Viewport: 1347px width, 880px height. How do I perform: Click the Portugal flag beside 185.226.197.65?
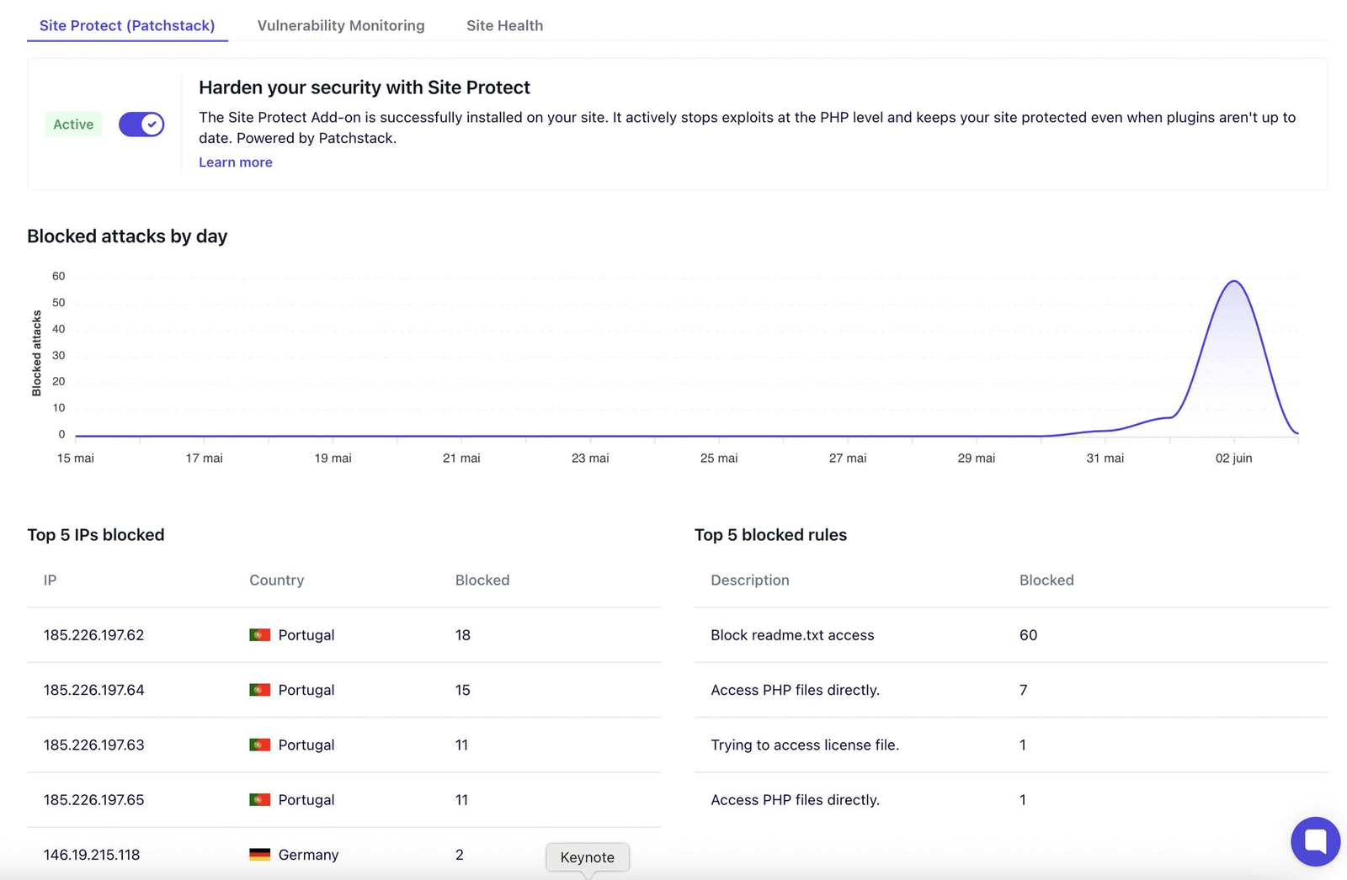point(259,800)
